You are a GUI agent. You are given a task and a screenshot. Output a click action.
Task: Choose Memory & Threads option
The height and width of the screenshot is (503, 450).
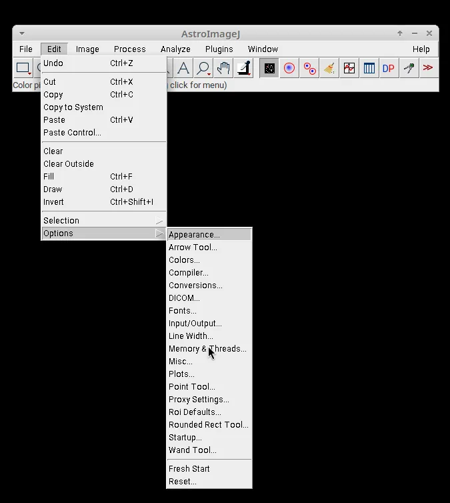point(207,349)
